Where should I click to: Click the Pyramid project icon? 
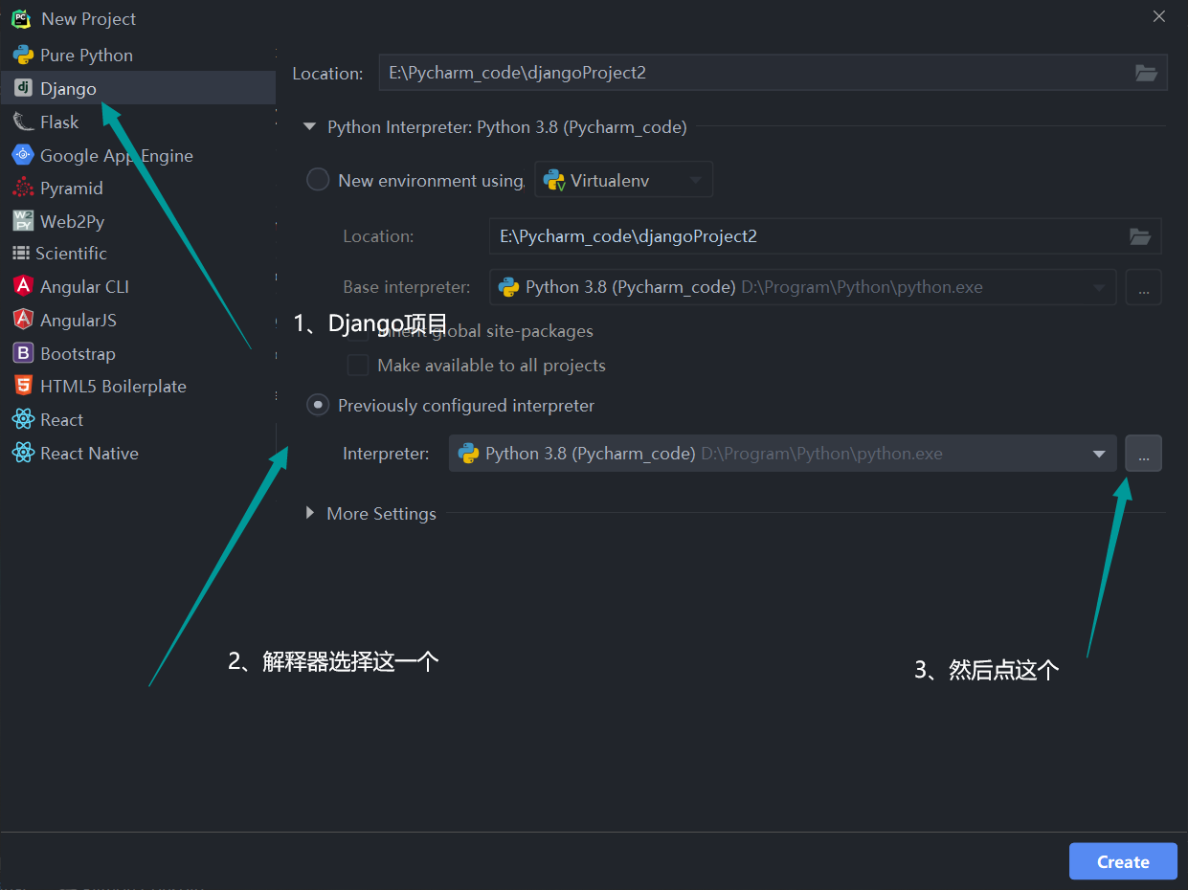[x=23, y=188]
